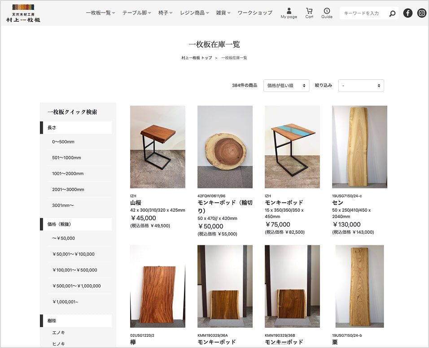Expand the 一枚板一覧 menu
Image resolution: width=429 pixels, height=348 pixels.
(101, 13)
